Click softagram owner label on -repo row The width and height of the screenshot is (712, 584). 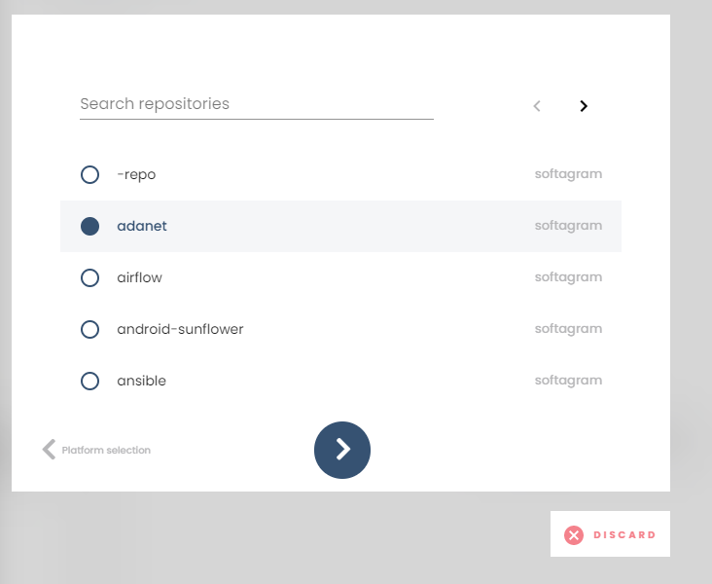click(568, 174)
